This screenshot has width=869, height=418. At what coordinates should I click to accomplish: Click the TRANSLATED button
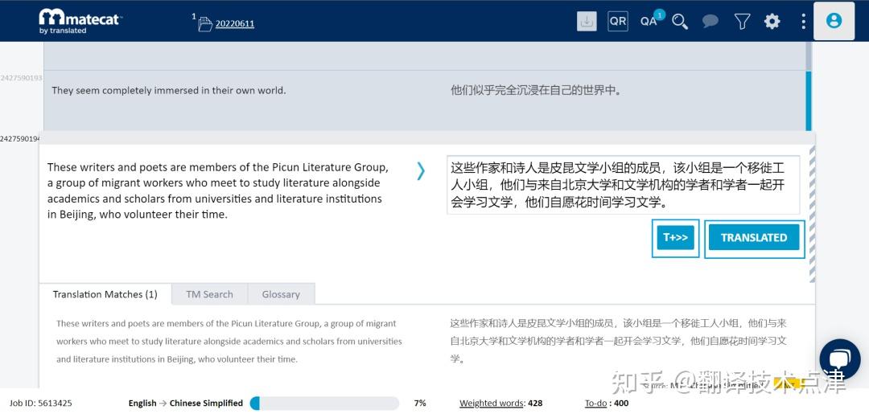754,238
